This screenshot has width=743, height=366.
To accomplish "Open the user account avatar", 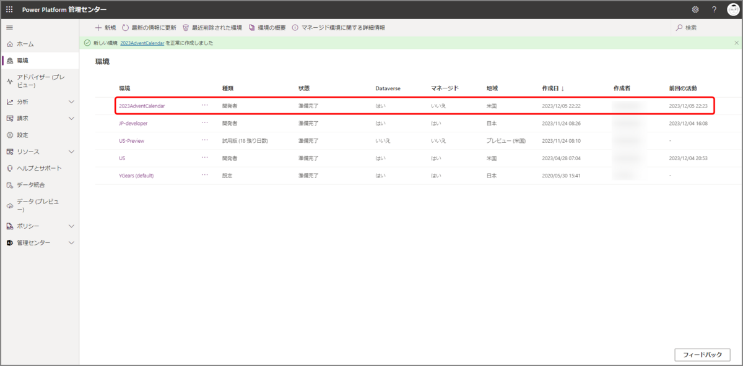I will 733,10.
